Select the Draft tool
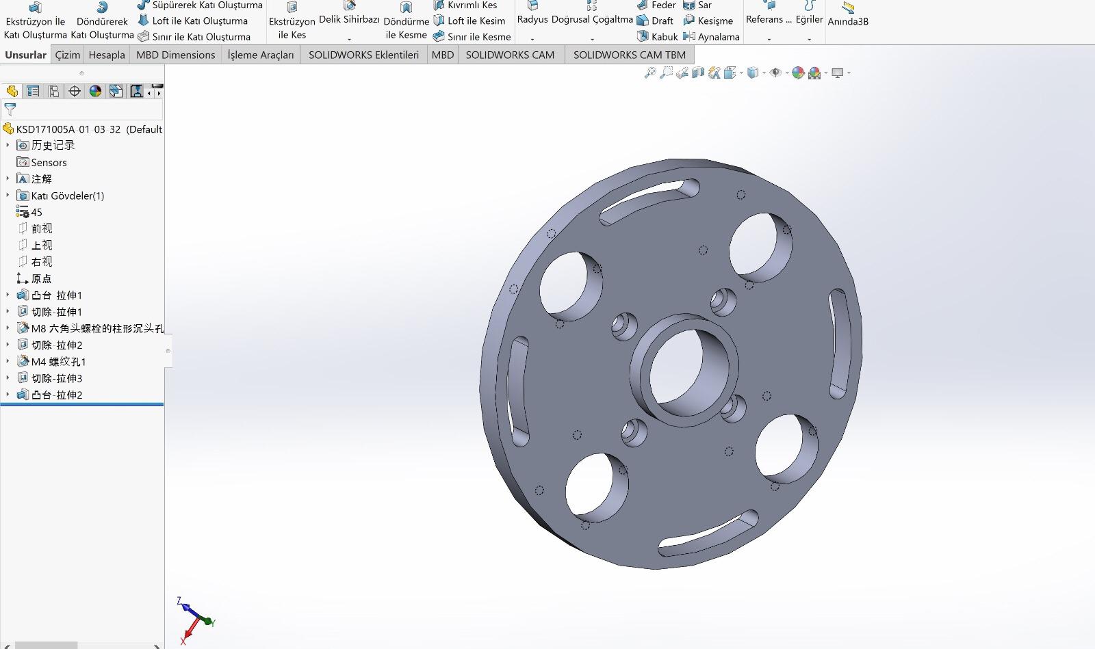Image resolution: width=1095 pixels, height=649 pixels. (655, 21)
